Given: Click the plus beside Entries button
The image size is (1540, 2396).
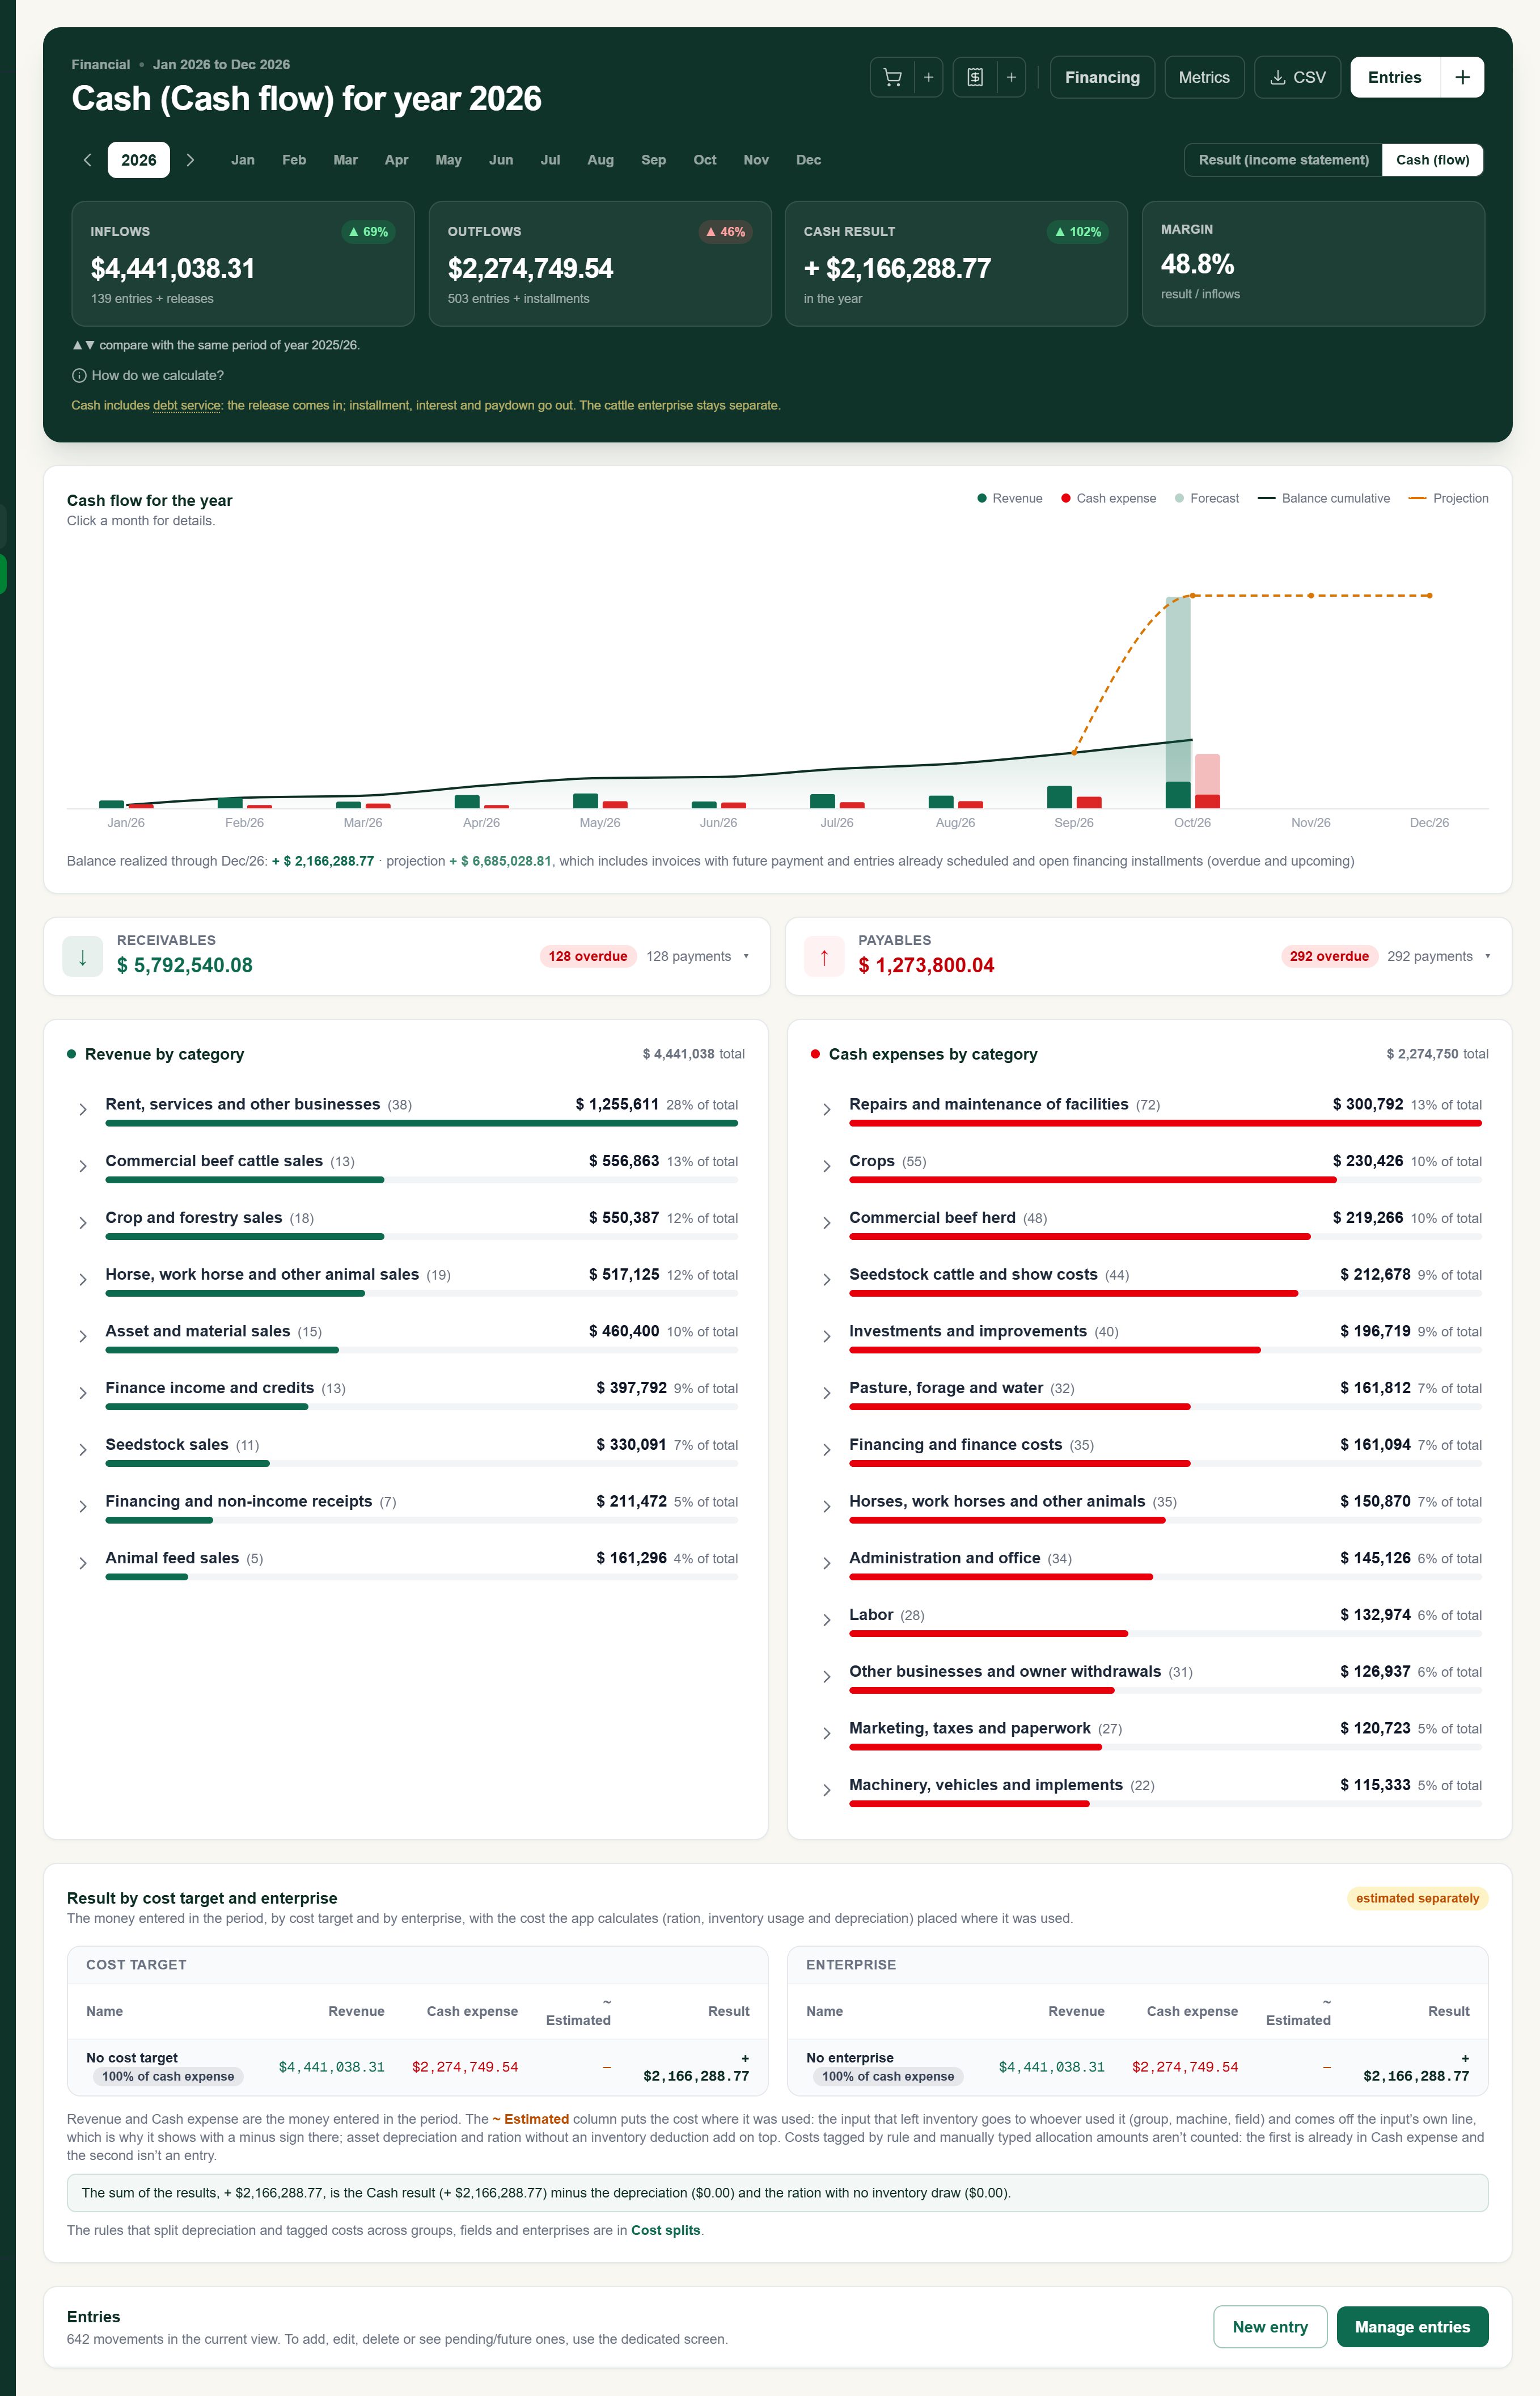Looking at the screenshot, I should (1462, 77).
